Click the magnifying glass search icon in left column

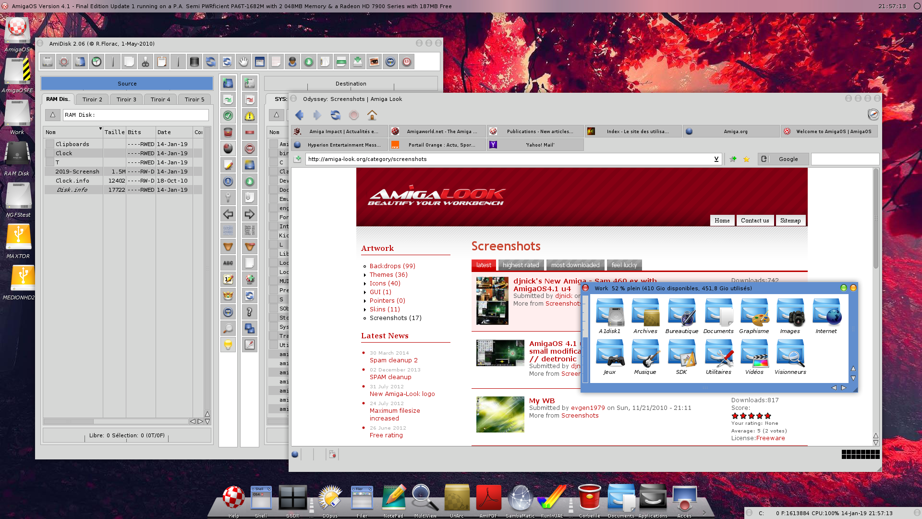(228, 328)
